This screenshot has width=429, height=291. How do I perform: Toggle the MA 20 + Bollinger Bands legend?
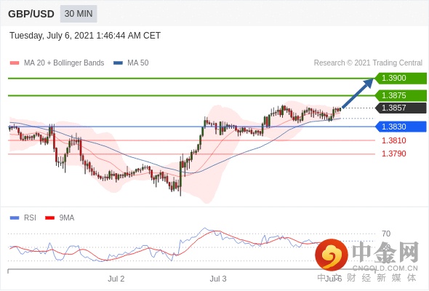64,63
